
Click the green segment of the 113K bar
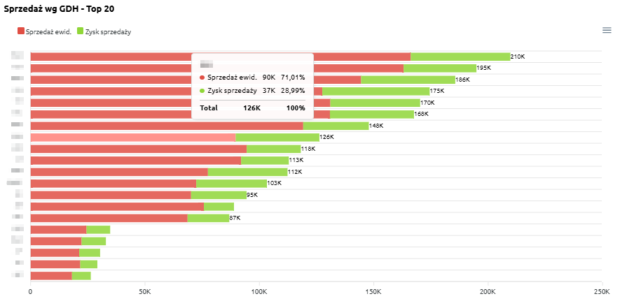click(x=265, y=160)
